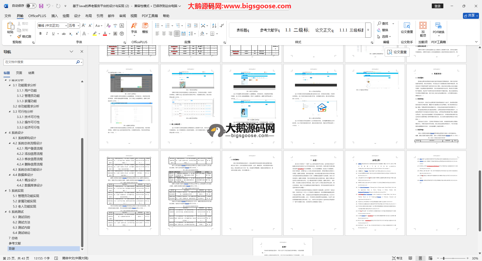Screen dimensions: 482x261
Task: Click the Save icon in title bar
Action: coord(41,6)
